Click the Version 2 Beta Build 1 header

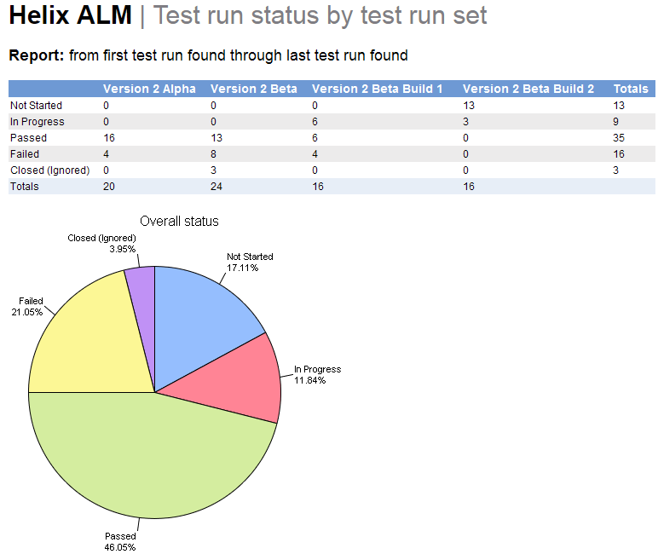(378, 89)
